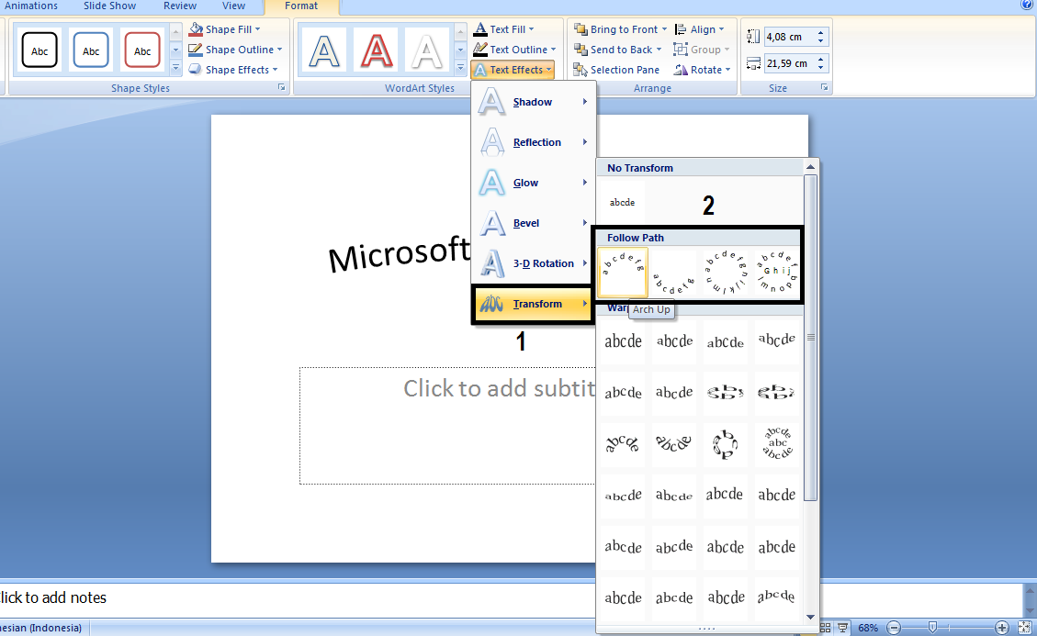Open the Text Outline dropdown

tap(514, 50)
